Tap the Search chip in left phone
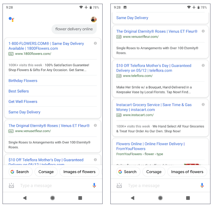The height and width of the screenshot is (208, 213). tap(21, 172)
